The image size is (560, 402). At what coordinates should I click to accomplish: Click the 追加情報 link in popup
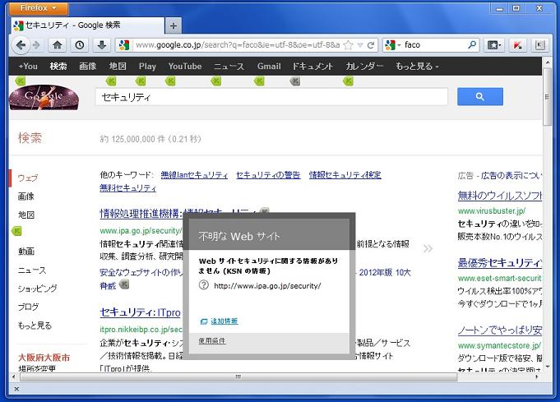224,321
